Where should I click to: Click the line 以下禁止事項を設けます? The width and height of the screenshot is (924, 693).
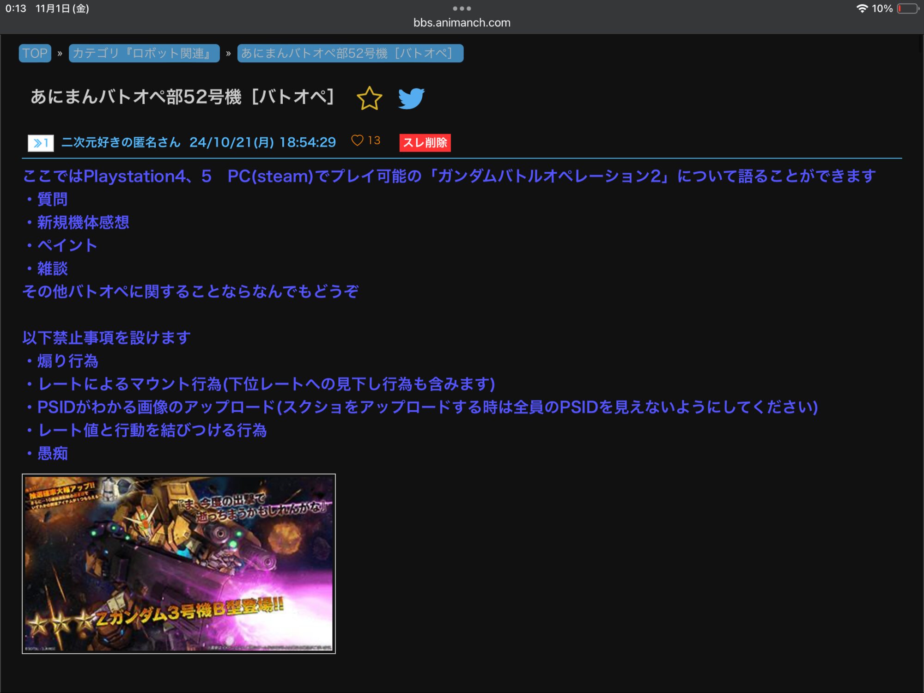106,338
